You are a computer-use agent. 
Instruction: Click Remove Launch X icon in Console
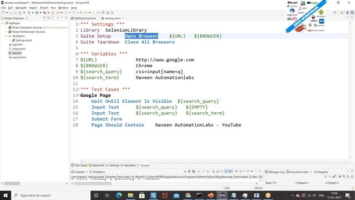[189, 172]
